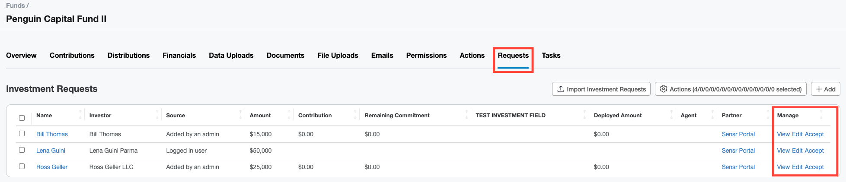This screenshot has width=846, height=182.
Task: Tick the Ross Geller row checkbox
Action: [22, 166]
